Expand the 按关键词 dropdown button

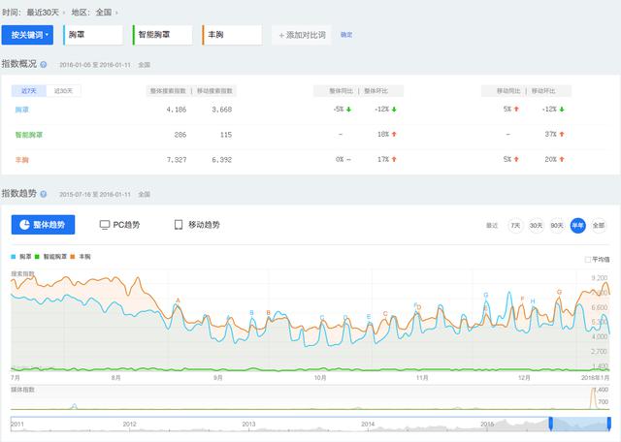[x=27, y=35]
